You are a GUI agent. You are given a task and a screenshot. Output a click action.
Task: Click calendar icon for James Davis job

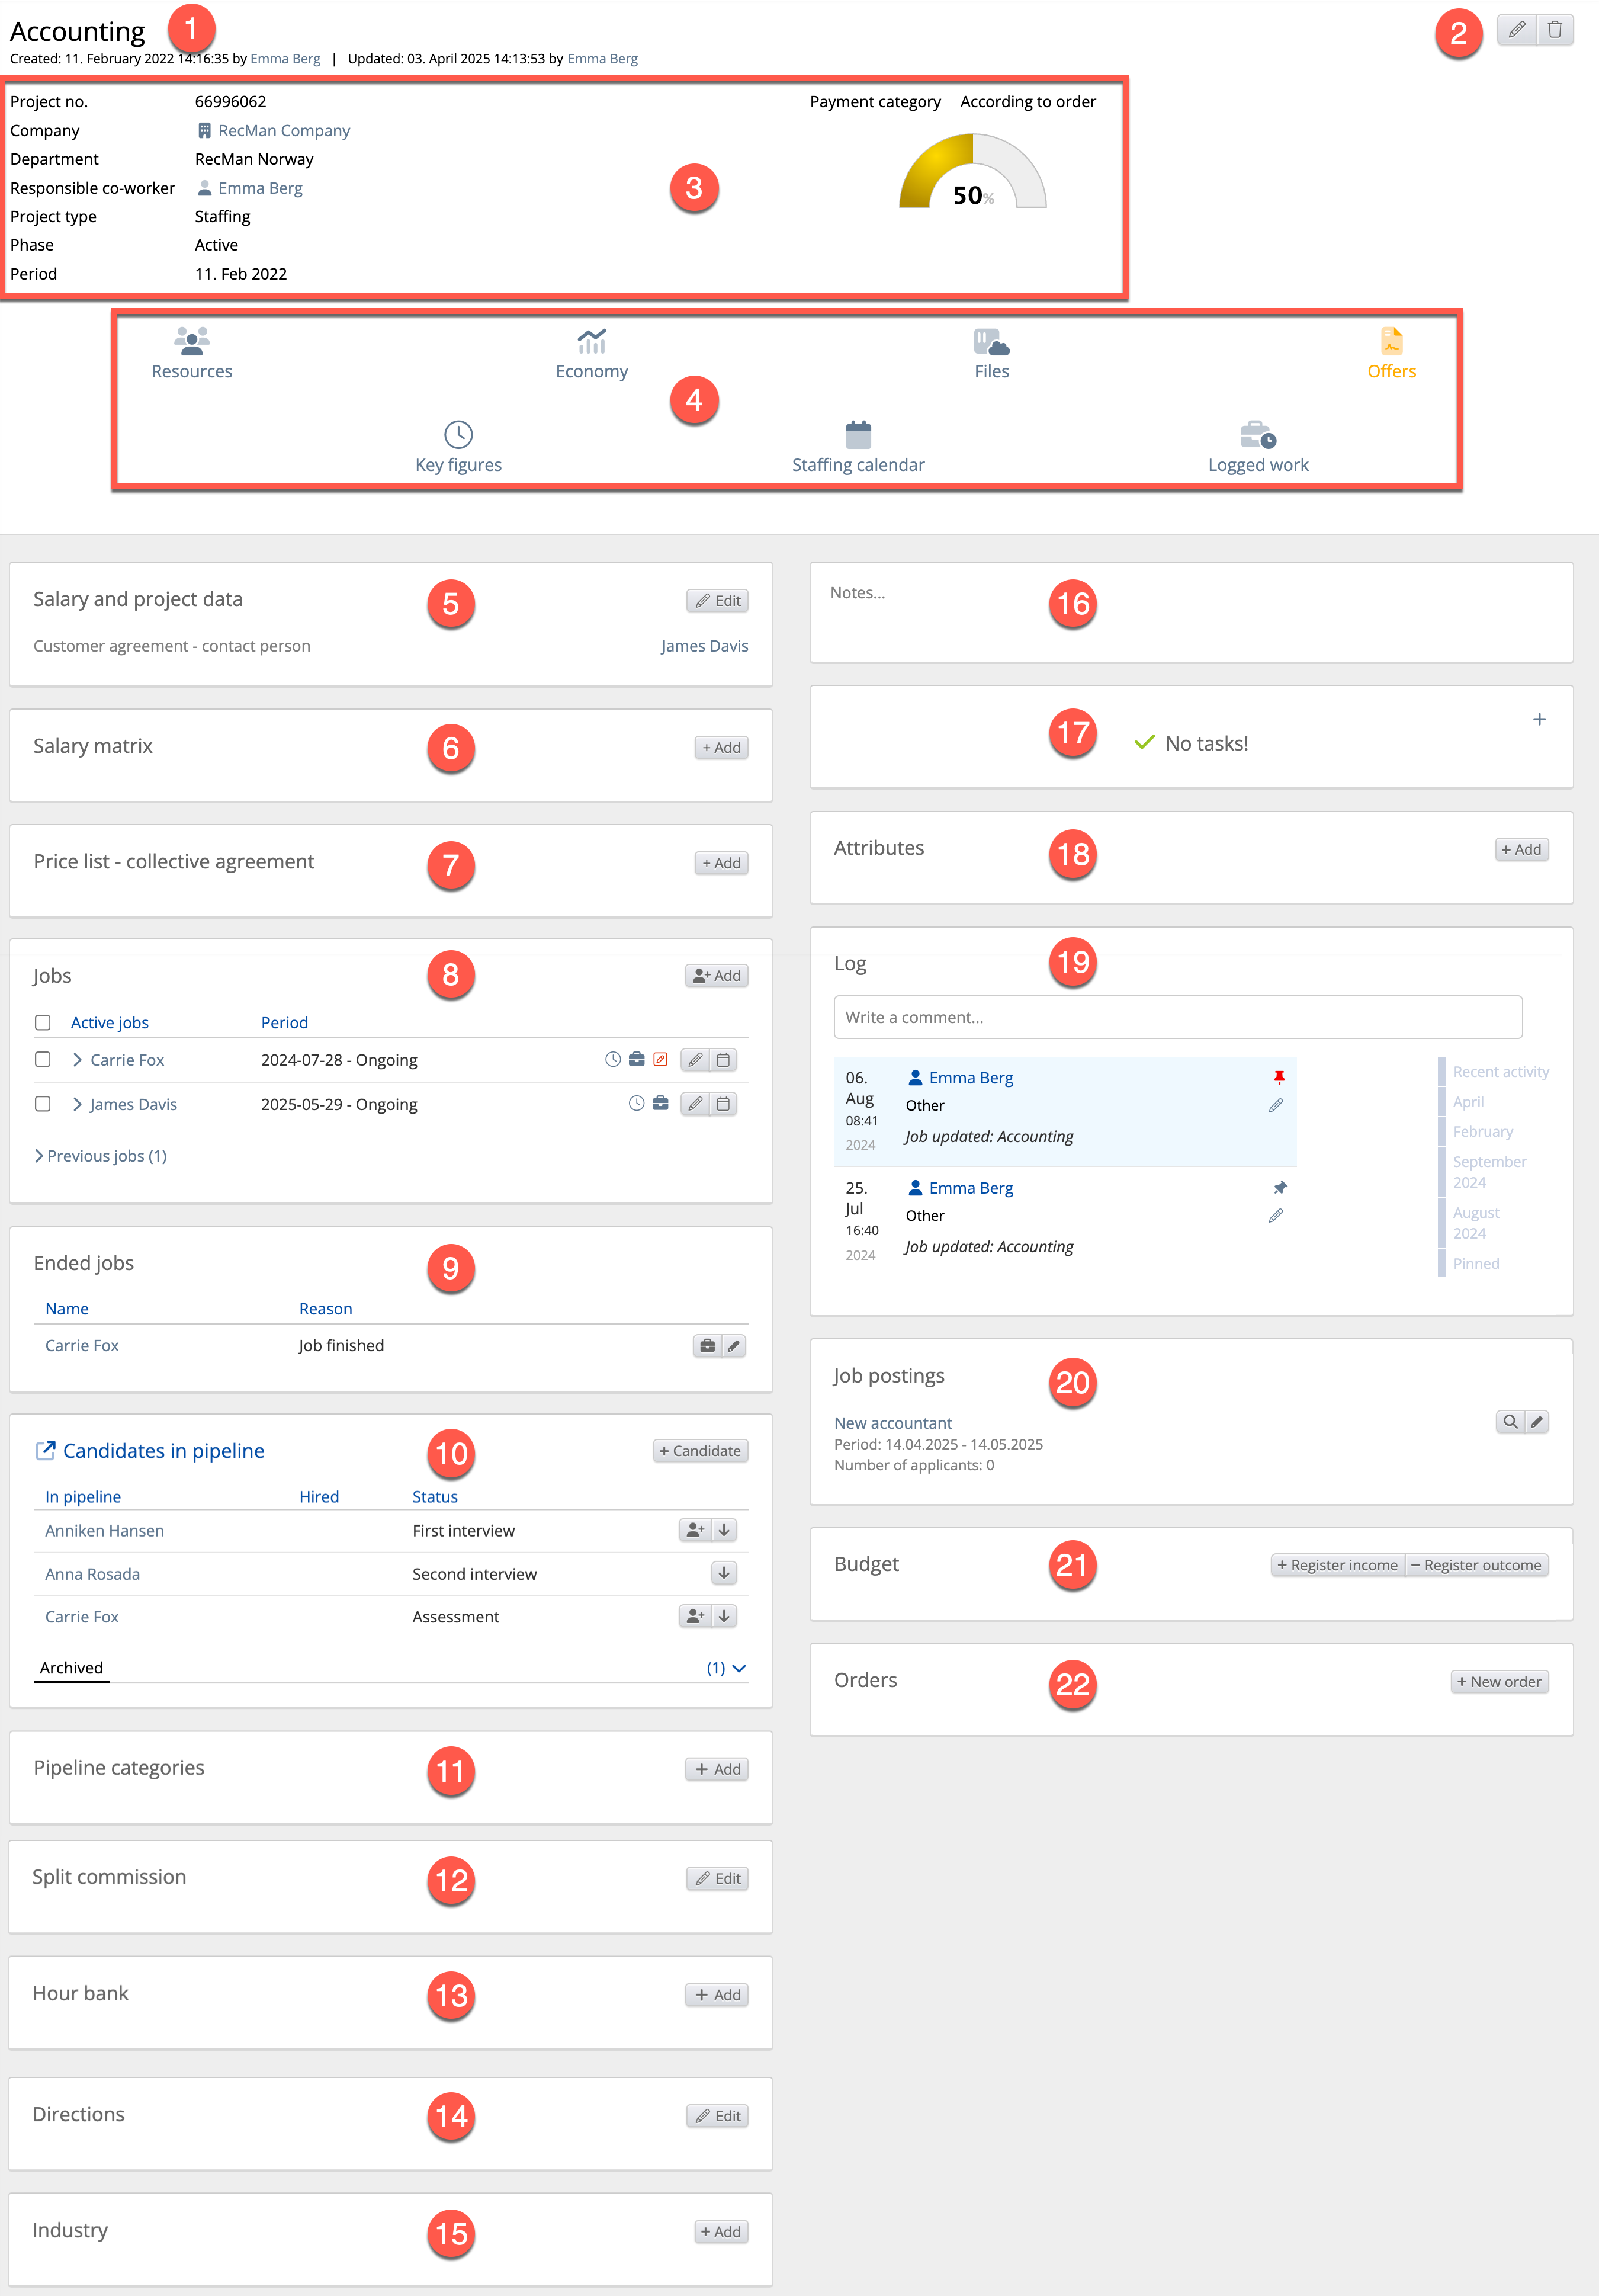pyautogui.click(x=723, y=1104)
